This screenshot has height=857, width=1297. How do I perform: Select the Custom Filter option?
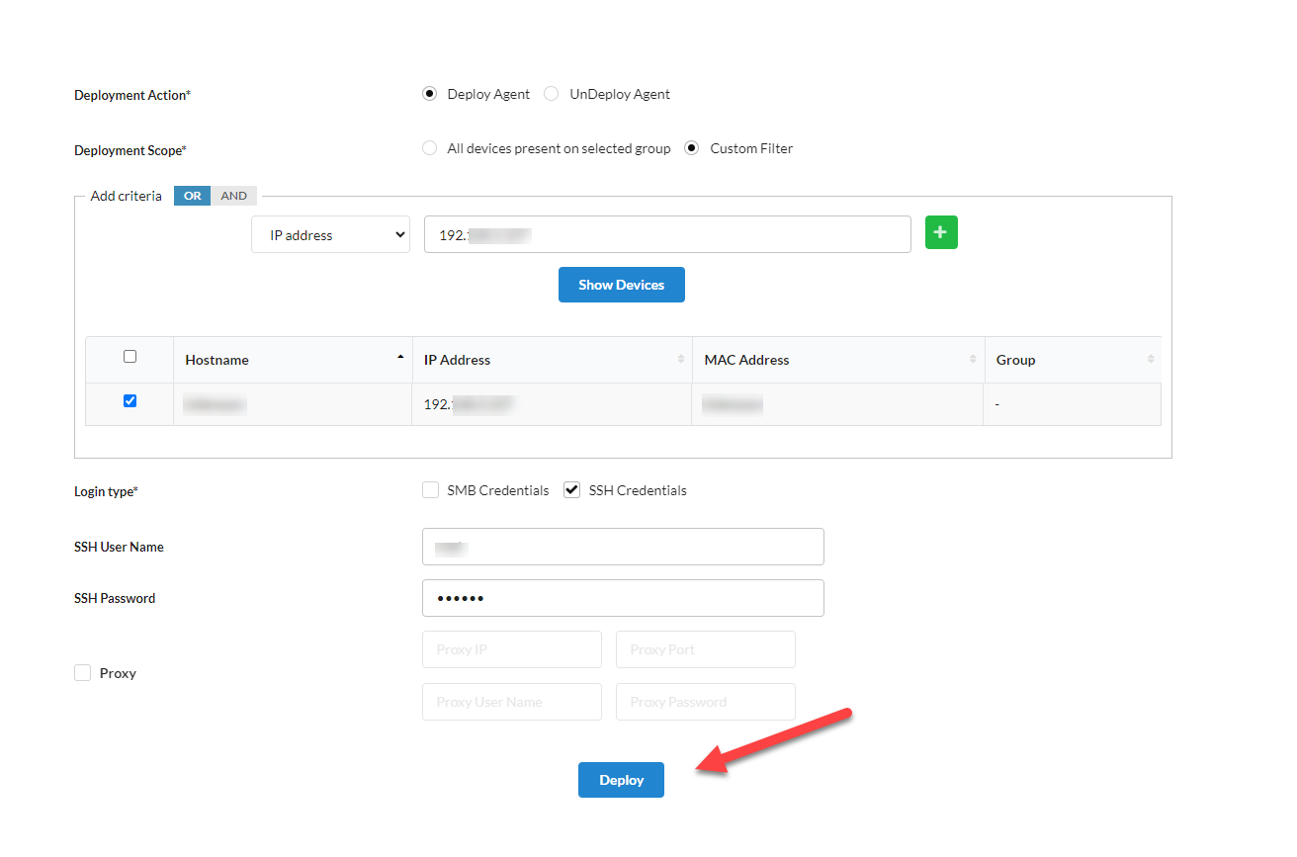tap(693, 147)
